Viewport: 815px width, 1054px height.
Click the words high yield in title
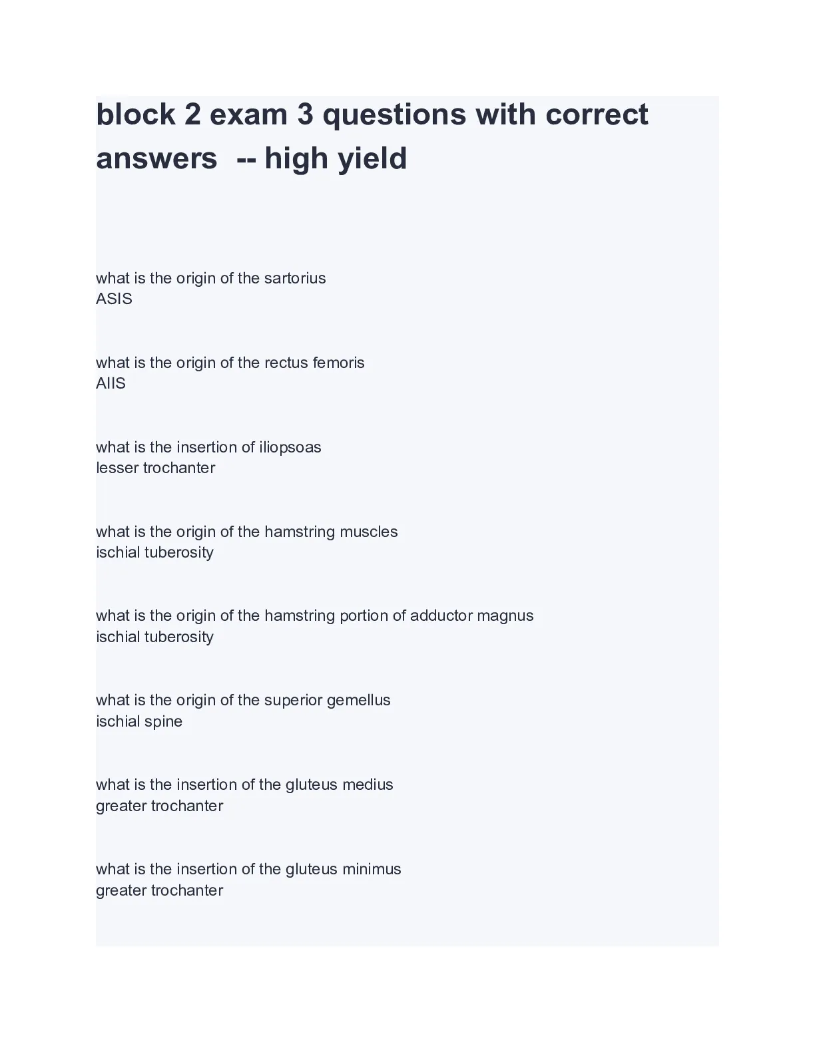336,160
